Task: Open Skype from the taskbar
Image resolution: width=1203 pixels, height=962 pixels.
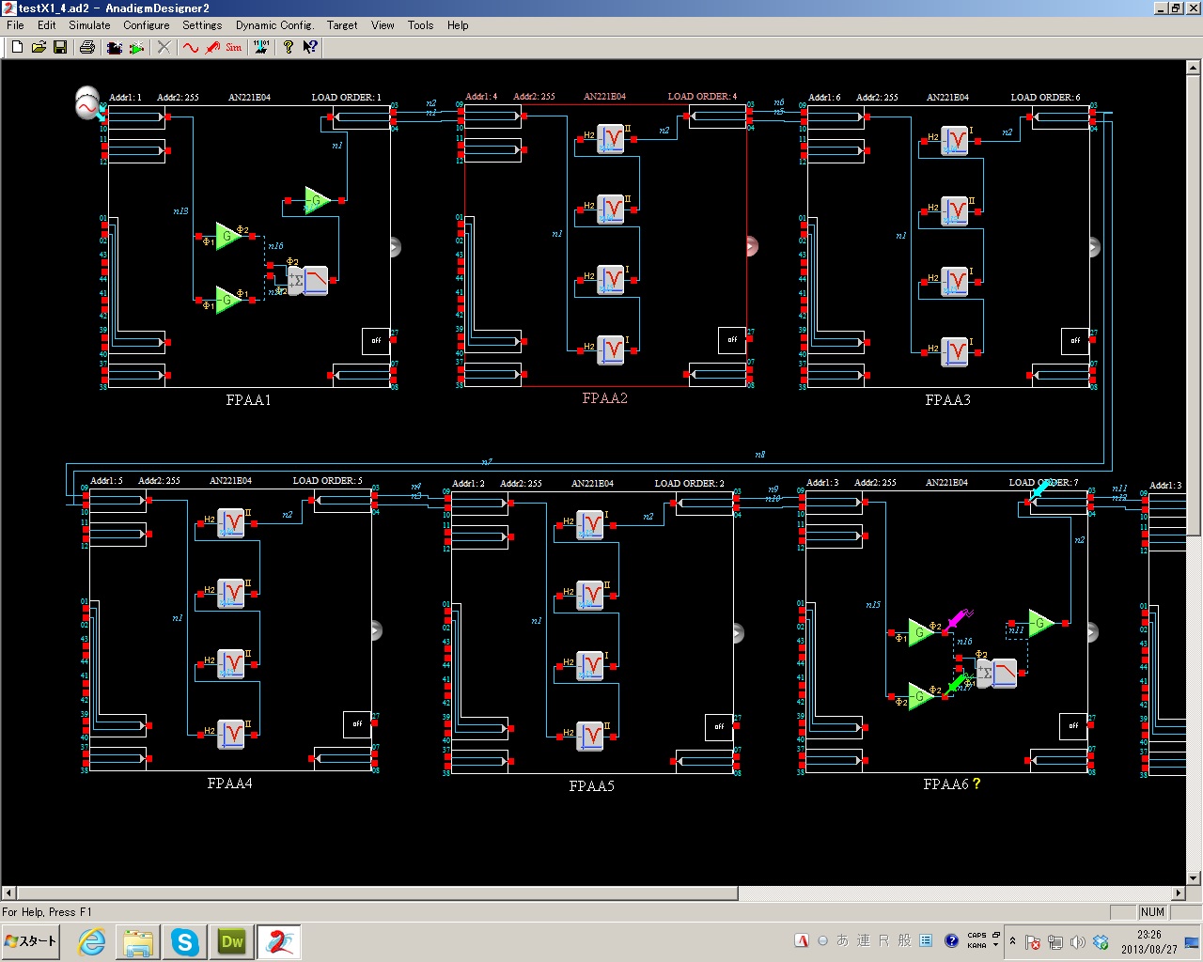Action: [185, 941]
